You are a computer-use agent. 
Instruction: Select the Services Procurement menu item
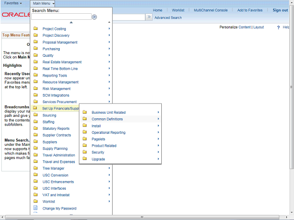coord(59,102)
